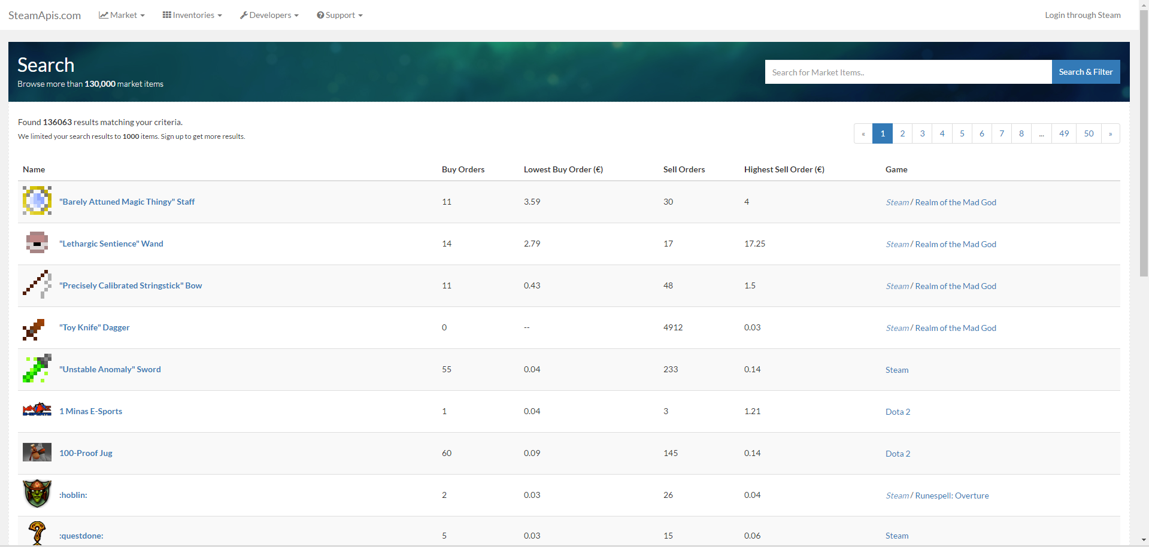The height and width of the screenshot is (547, 1149).
Task: Click Dota 2 link in 1 Minas E-Sports row
Action: 898,412
